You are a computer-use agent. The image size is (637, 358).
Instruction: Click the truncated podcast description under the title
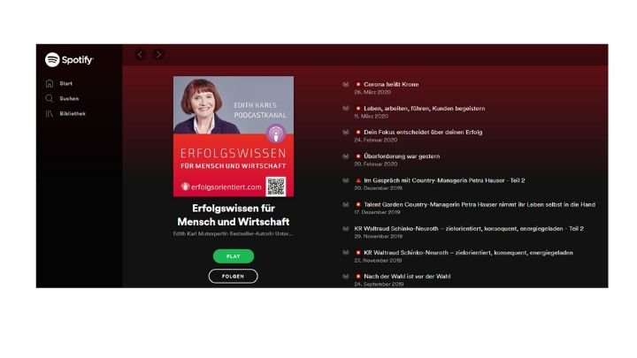[x=234, y=233]
